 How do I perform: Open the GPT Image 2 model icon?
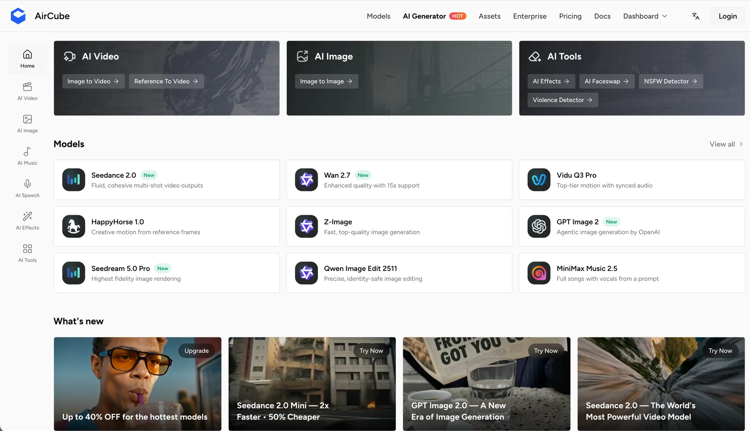pyautogui.click(x=539, y=226)
